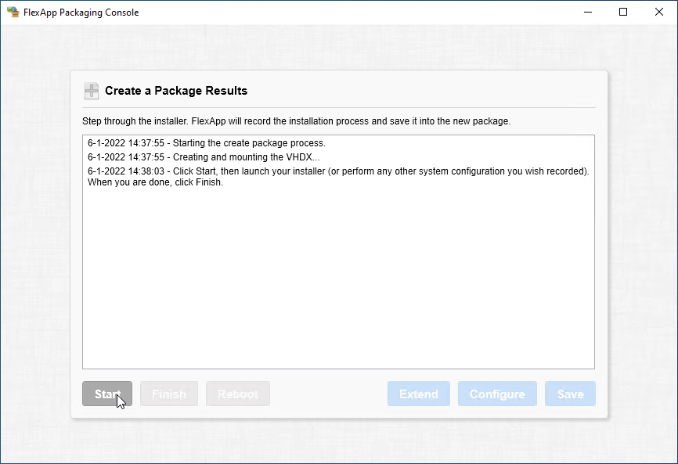The height and width of the screenshot is (464, 678).
Task: Click the 'When you are done, click Finish' line
Action: 155,182
